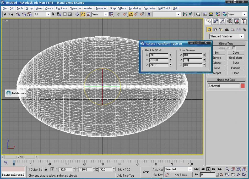Click the Bind to Space Warp icon

coord(29,14)
